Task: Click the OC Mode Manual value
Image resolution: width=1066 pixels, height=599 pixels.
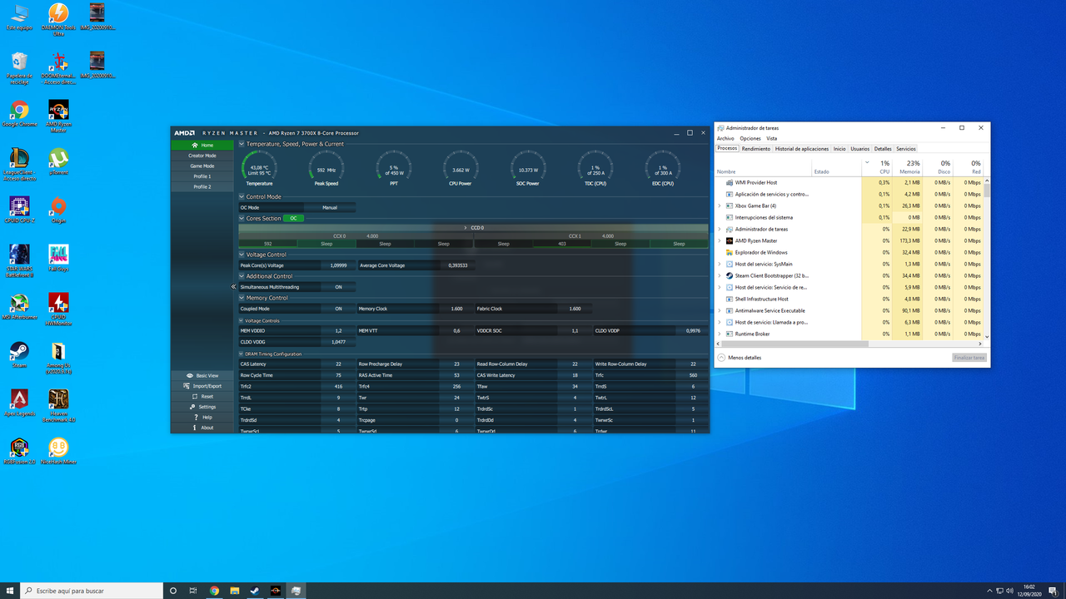Action: (330, 207)
